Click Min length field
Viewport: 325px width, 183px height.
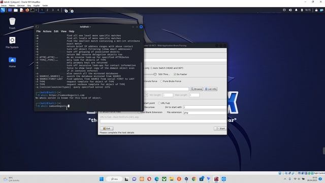(168, 95)
